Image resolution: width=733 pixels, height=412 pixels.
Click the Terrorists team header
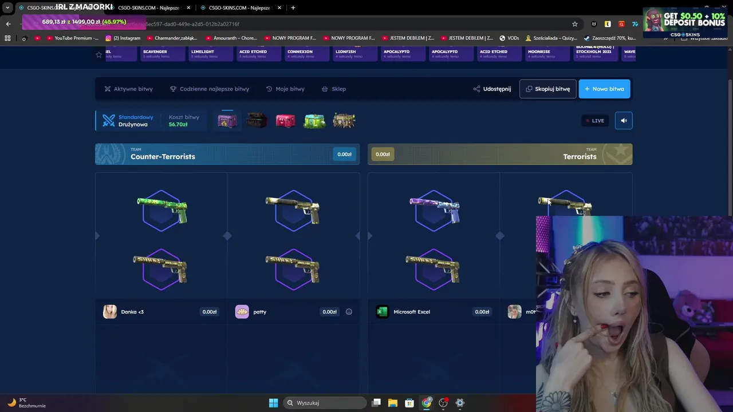pos(500,154)
